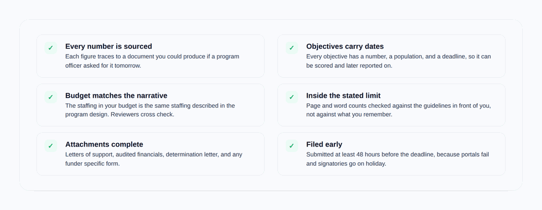Click text about page and word counts
Screen dimensions: 542x210
[x=399, y=110]
